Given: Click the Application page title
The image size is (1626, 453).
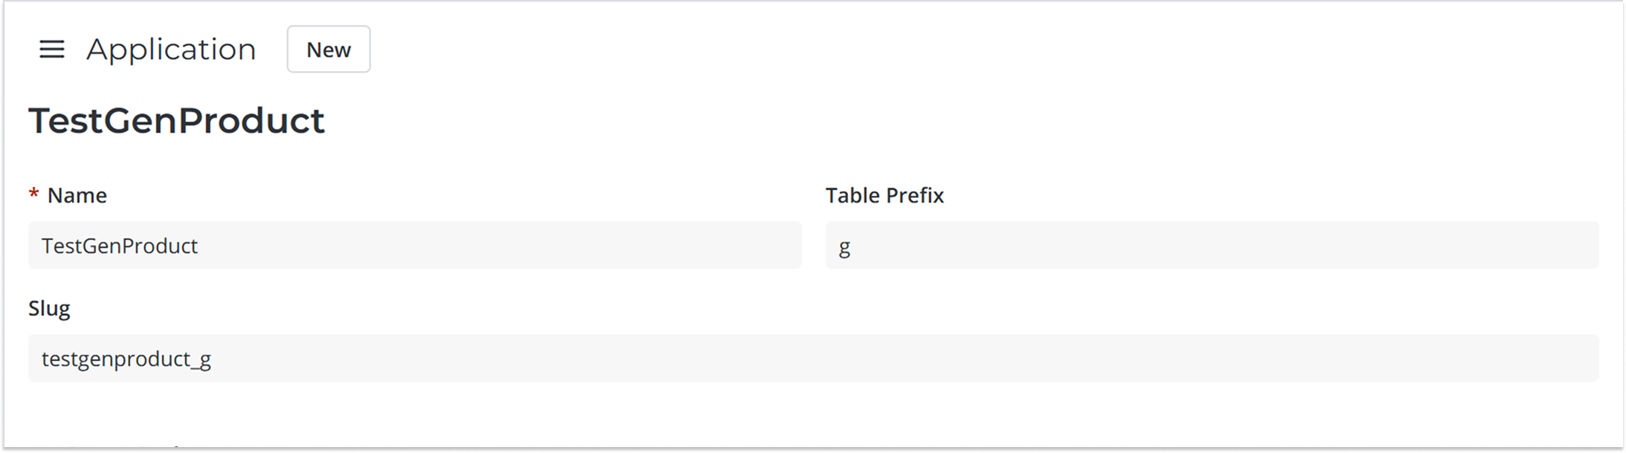Looking at the screenshot, I should point(171,50).
